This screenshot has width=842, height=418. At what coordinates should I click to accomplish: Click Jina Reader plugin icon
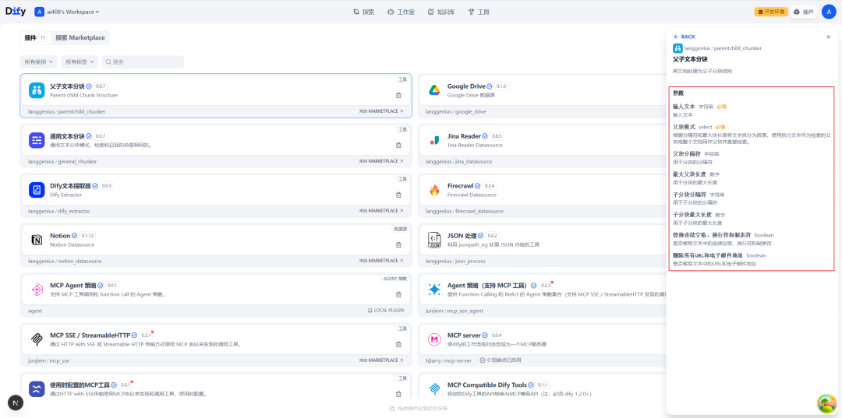pyautogui.click(x=434, y=140)
